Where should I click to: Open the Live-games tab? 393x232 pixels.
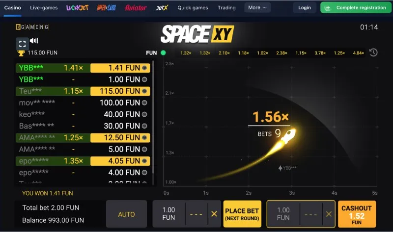44,8
